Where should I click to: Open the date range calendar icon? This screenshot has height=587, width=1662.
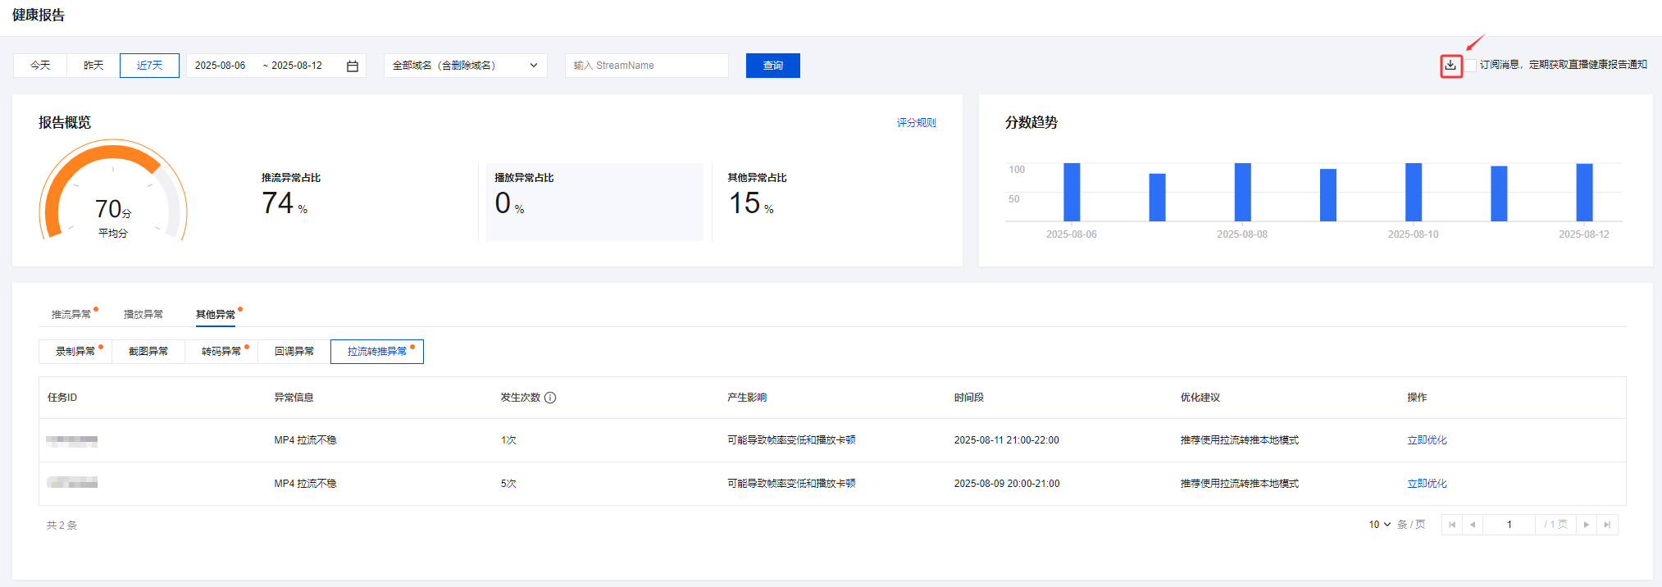coord(353,66)
